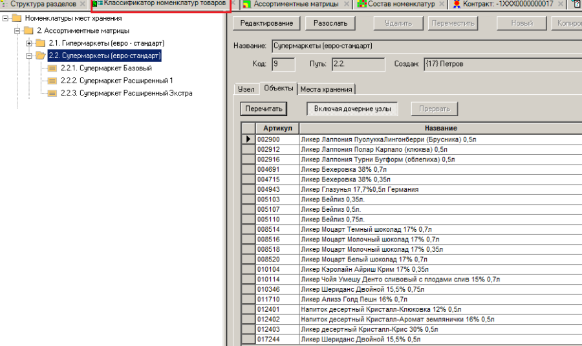The height and width of the screenshot is (346, 582).
Task: Switch to the Объекты tab
Action: pos(278,88)
